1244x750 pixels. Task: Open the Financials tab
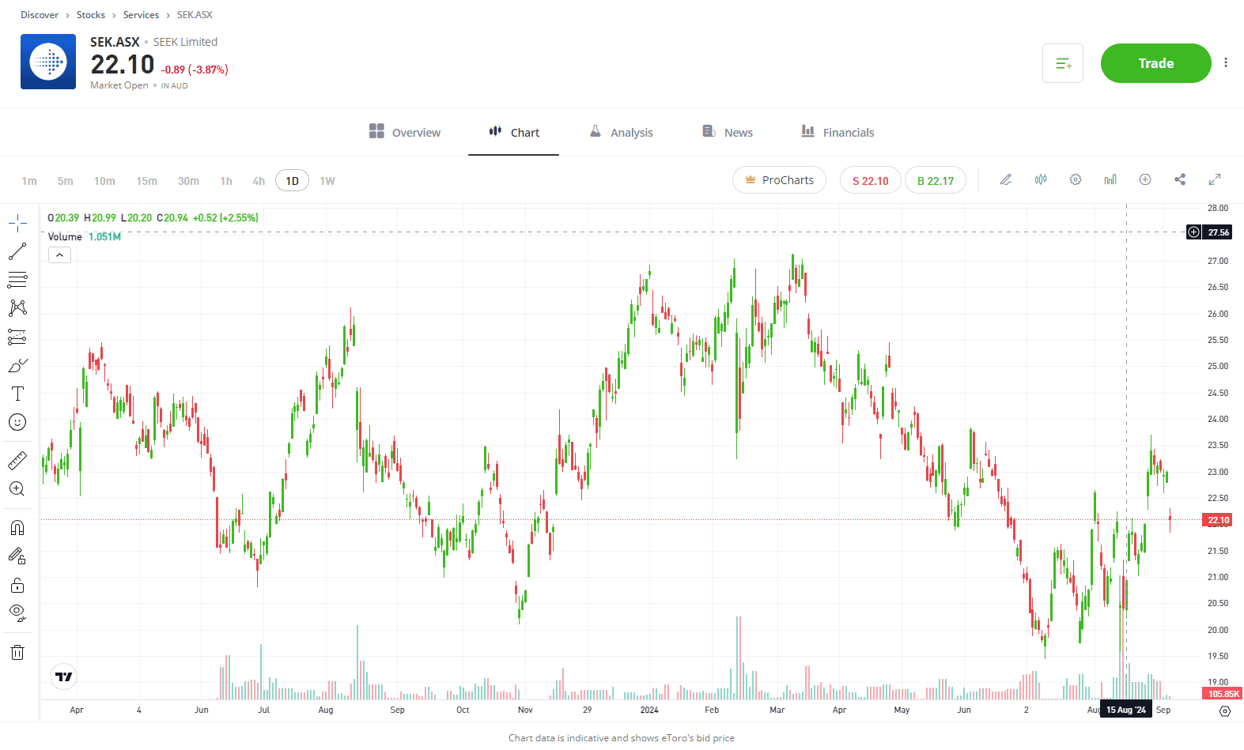pos(838,132)
